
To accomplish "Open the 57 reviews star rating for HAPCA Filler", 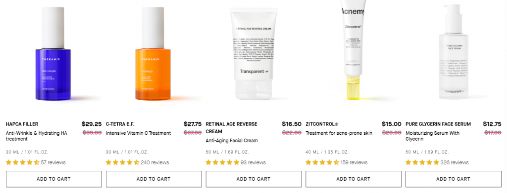I will pos(36,162).
